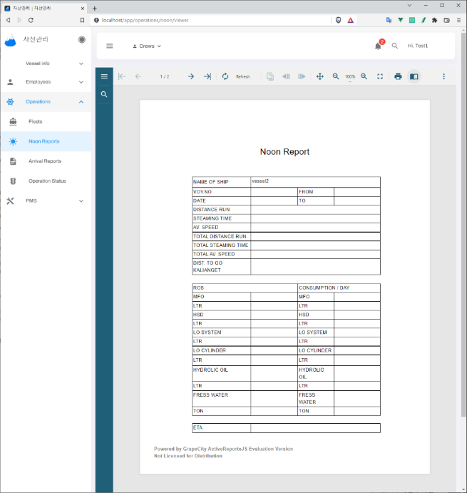Click the URL address bar
The width and height of the screenshot is (467, 493).
click(x=210, y=20)
